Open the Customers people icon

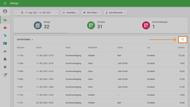click(x=5, y=51)
